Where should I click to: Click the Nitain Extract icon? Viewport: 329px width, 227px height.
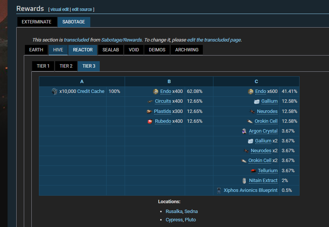(x=244, y=181)
